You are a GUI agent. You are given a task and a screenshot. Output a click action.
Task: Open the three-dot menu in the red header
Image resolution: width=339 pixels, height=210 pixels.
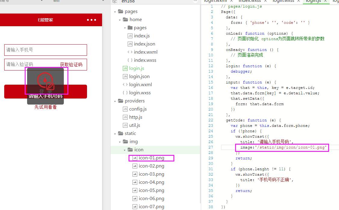(x=92, y=20)
